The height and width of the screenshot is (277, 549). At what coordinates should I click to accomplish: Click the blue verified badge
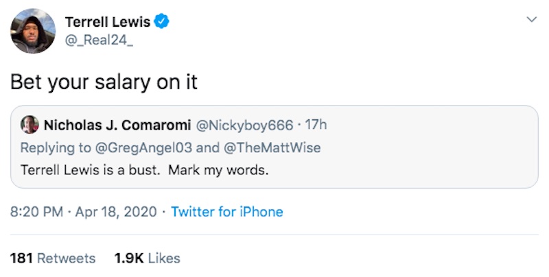tap(161, 22)
